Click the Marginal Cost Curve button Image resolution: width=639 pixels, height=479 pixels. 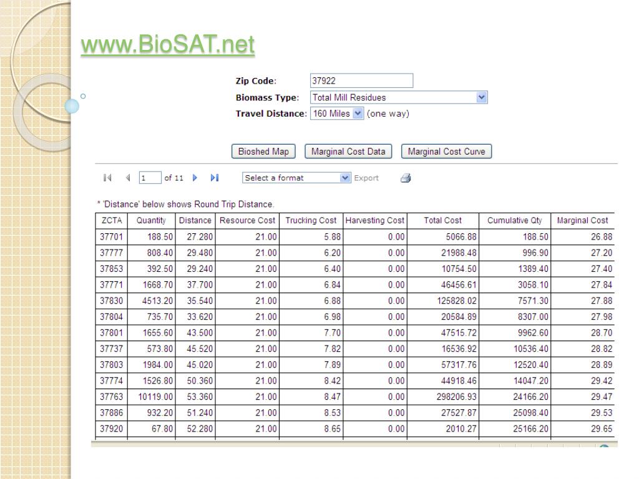[x=447, y=152]
